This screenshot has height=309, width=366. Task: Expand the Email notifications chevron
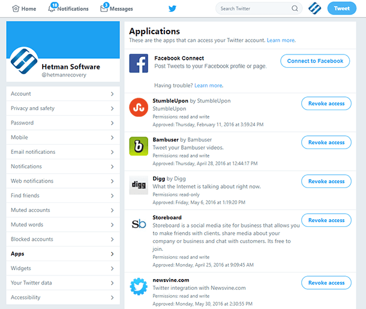point(112,152)
